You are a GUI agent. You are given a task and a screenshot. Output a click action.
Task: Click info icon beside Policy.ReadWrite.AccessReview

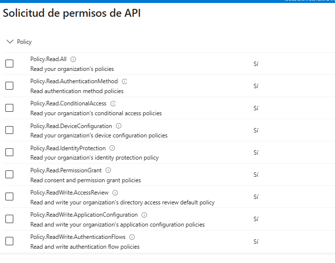[x=115, y=193]
